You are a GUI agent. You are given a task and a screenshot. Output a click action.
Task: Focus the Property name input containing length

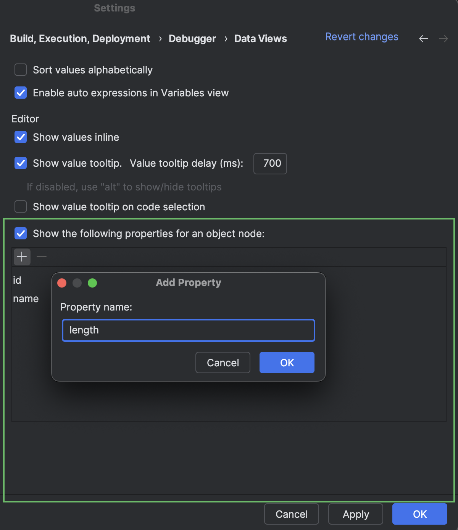(x=188, y=330)
